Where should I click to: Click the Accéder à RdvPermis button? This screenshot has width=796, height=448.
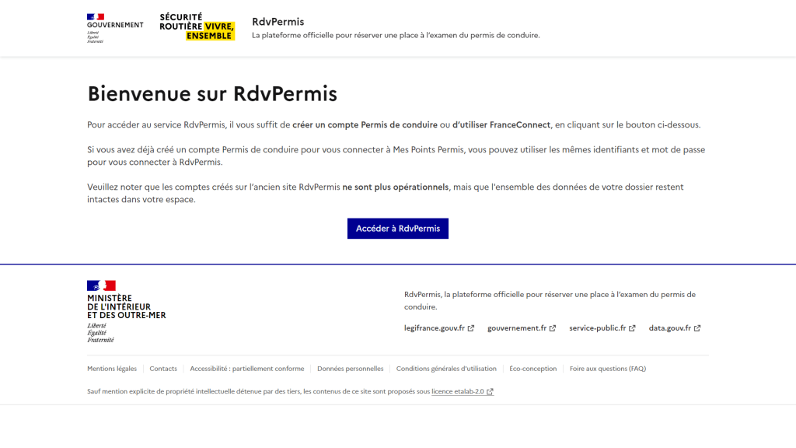point(397,228)
